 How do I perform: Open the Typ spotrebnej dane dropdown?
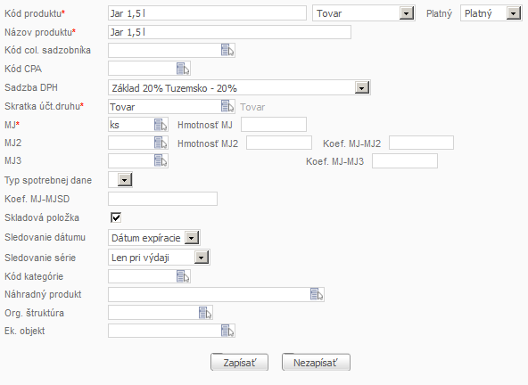point(125,180)
